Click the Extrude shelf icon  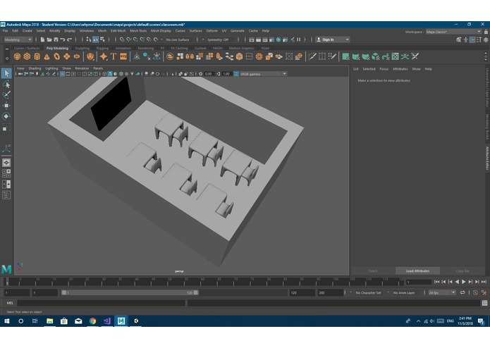219,56
